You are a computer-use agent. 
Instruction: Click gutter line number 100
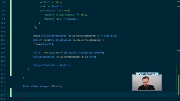click(x=3, y=23)
